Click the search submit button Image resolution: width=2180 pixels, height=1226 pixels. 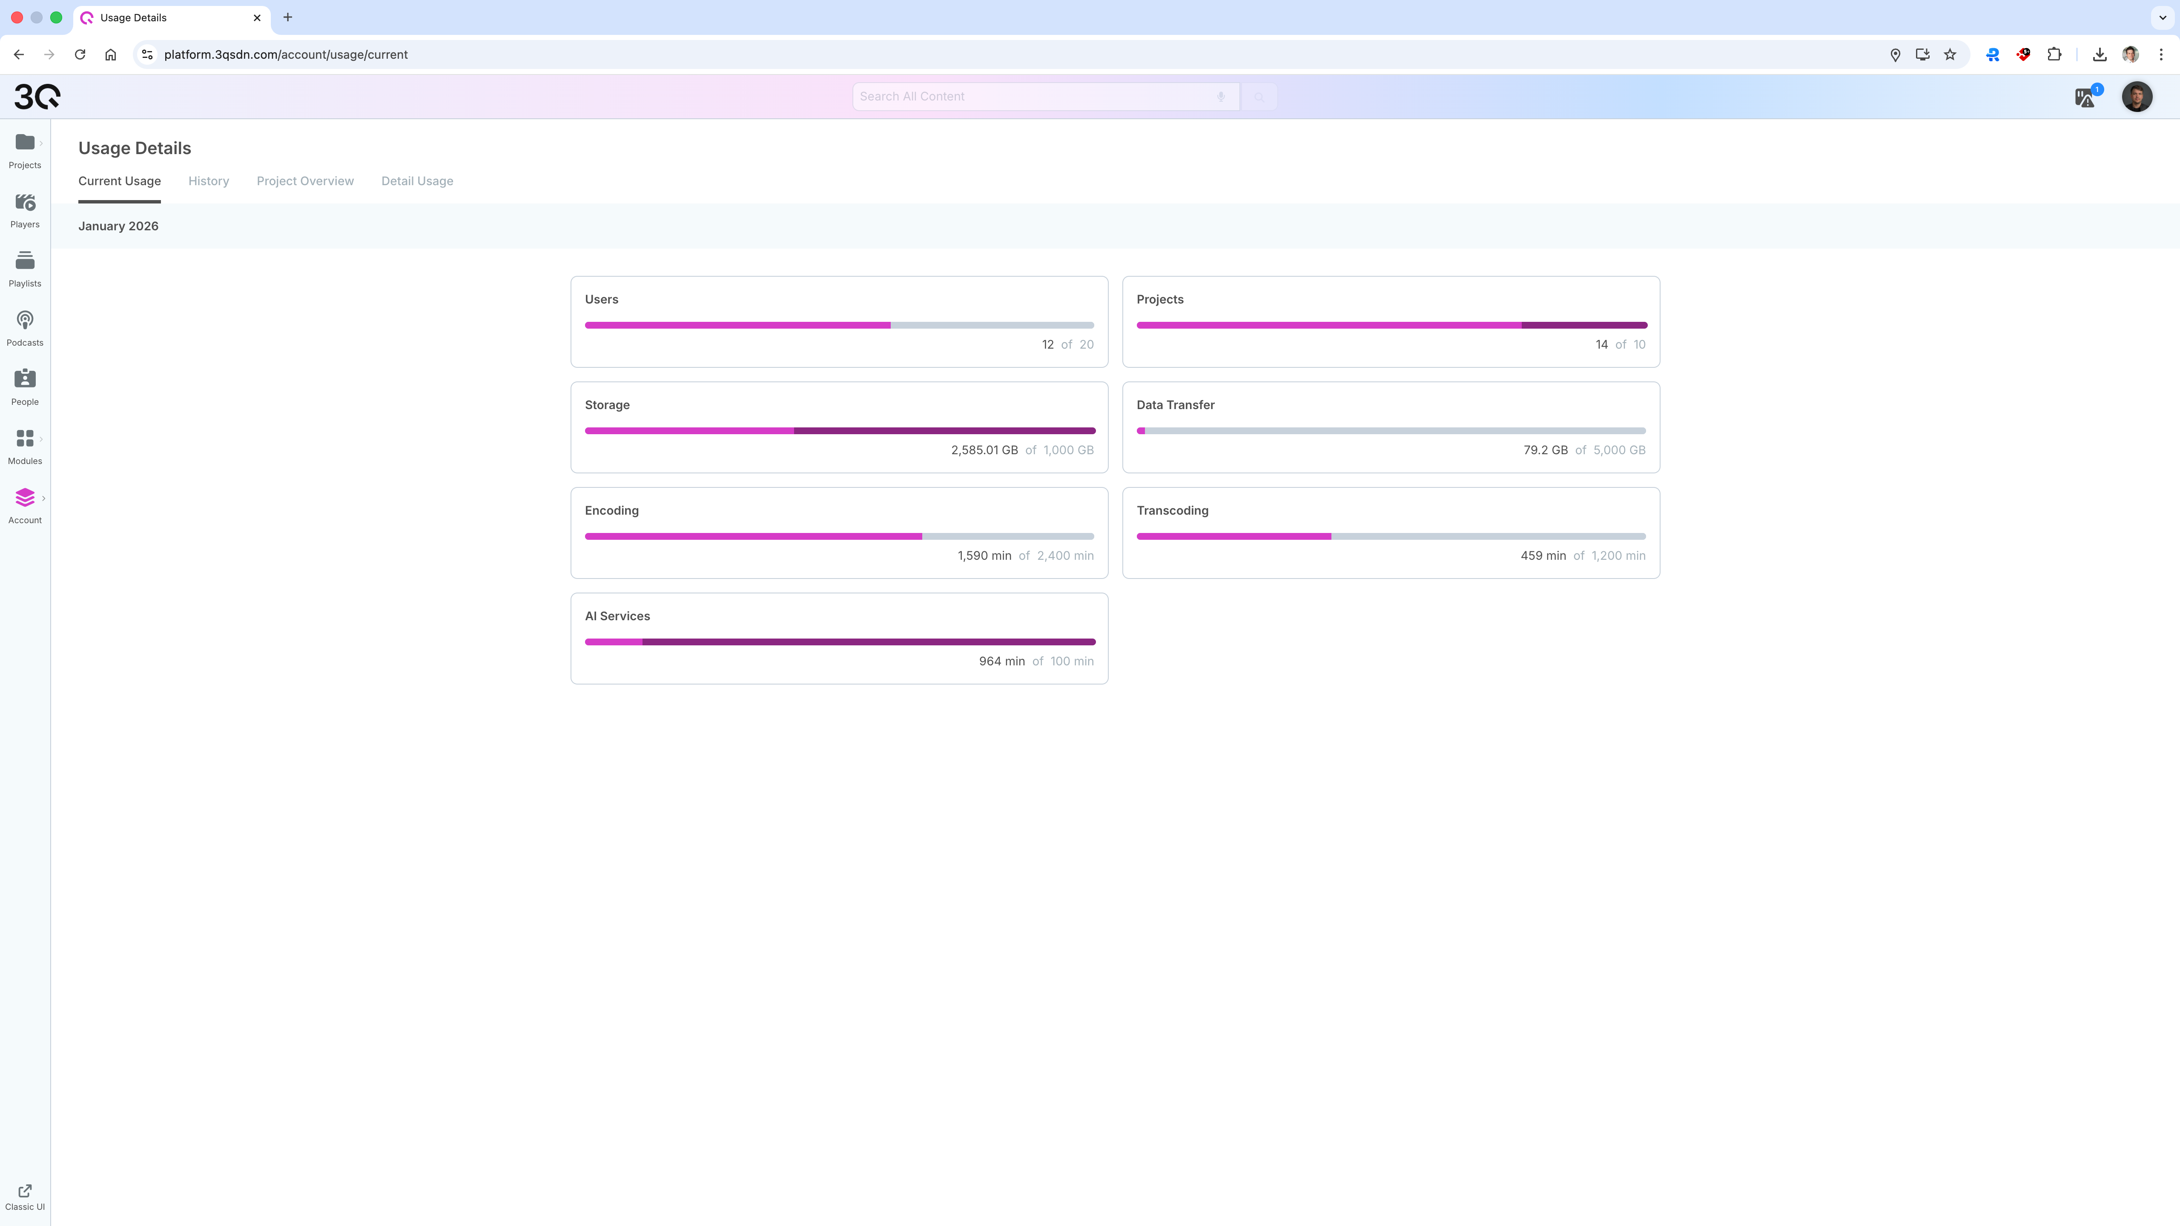coord(1259,97)
